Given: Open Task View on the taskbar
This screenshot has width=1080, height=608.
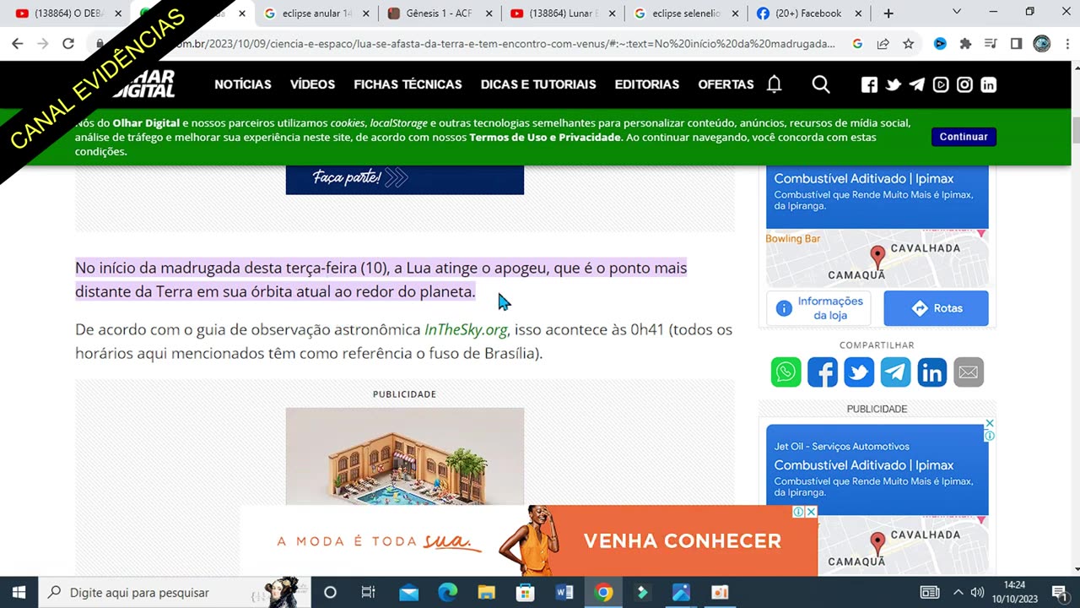Looking at the screenshot, I should [369, 593].
